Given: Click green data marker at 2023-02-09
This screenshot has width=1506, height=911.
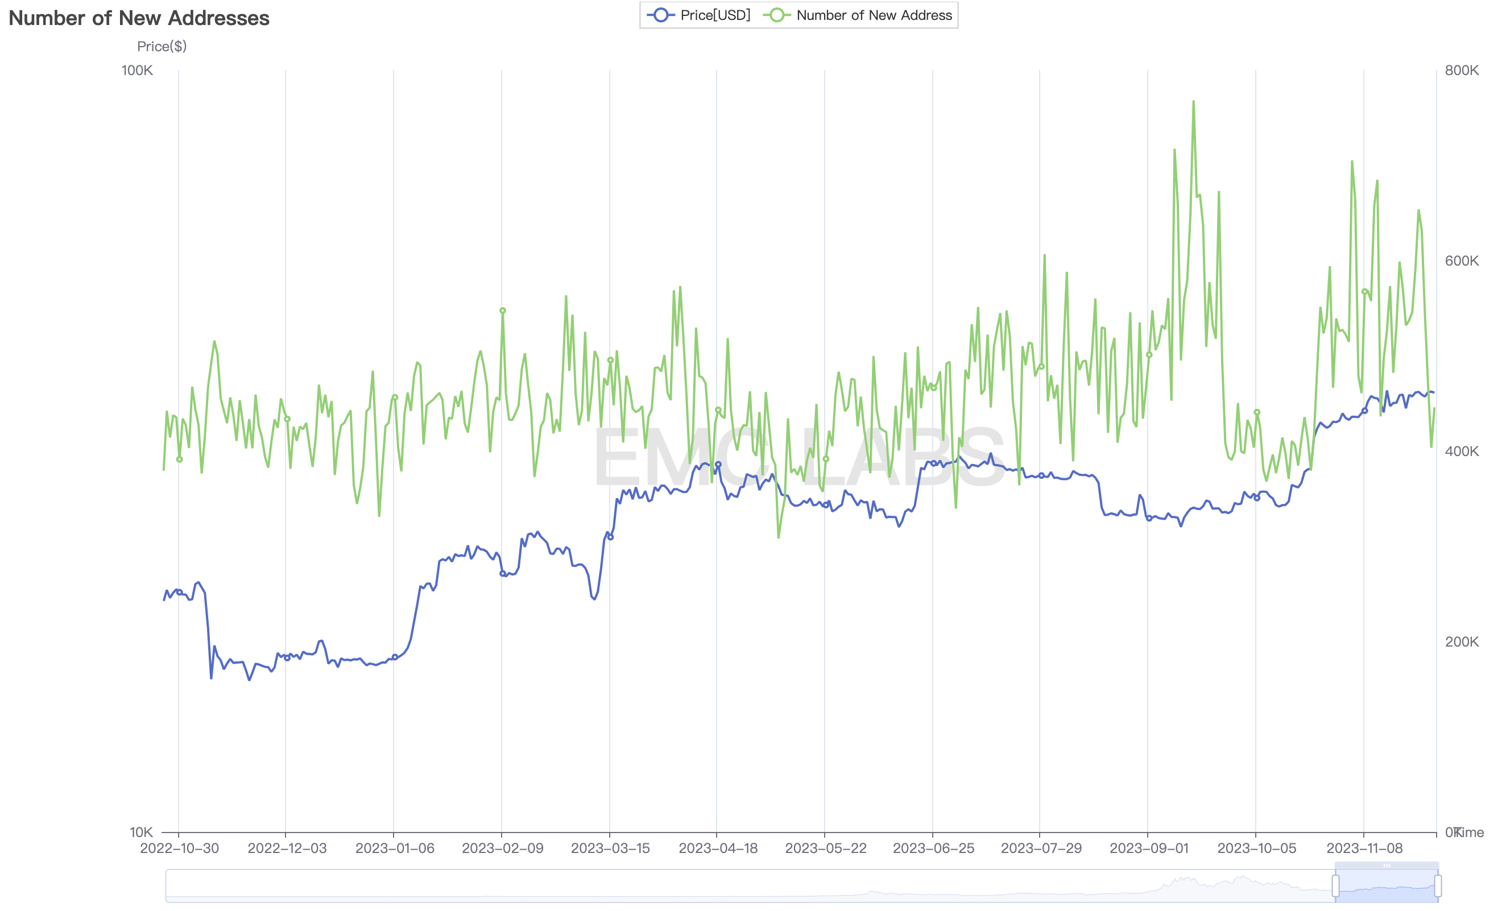Looking at the screenshot, I should (502, 310).
